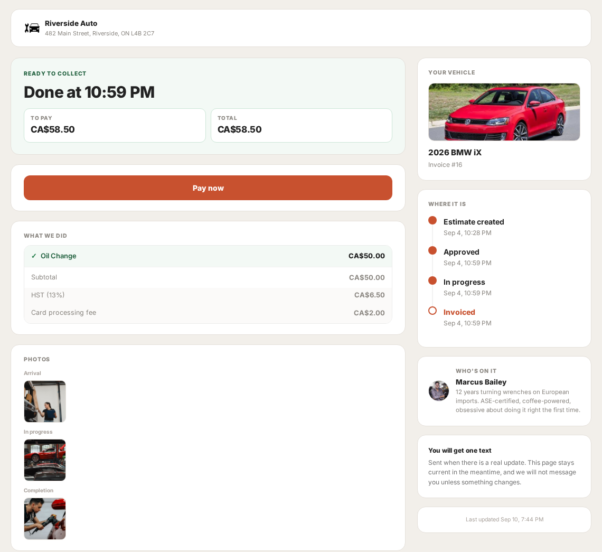Viewport: 602px width, 552px height.
Task: Click the TO PAY CA$58.50 box
Action: [115, 126]
